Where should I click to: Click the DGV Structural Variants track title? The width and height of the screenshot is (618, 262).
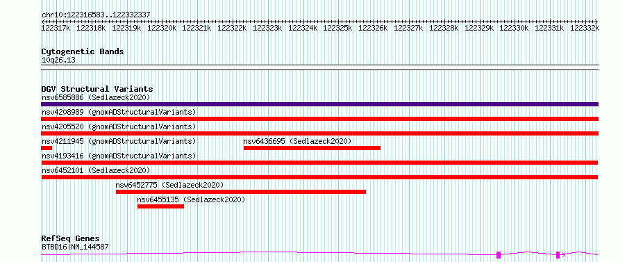point(97,89)
